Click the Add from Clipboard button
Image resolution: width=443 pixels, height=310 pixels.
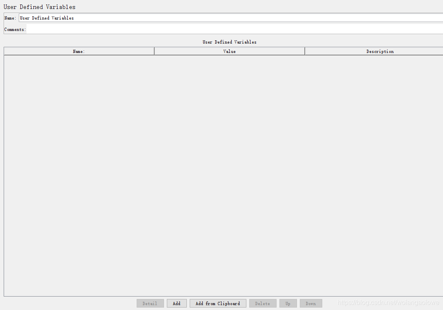click(218, 303)
